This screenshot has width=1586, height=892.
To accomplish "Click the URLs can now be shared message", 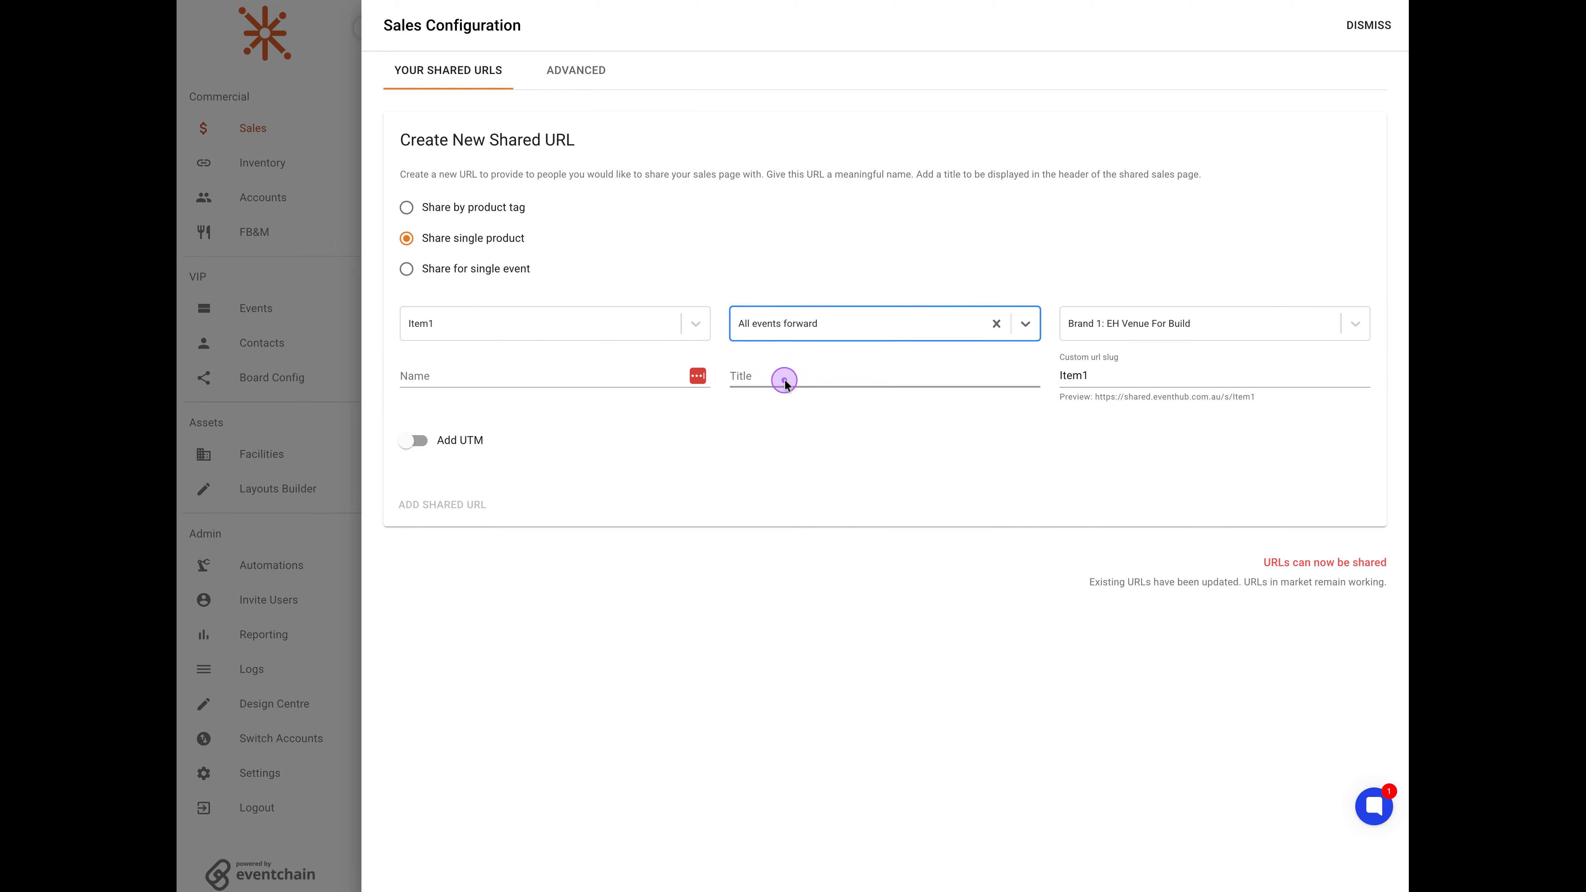I will tap(1324, 563).
